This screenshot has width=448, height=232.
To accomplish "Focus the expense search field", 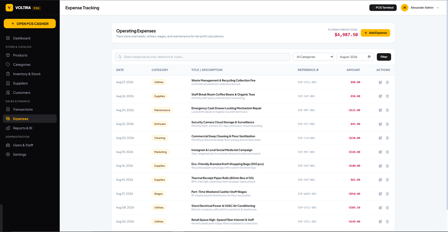I will point(202,57).
